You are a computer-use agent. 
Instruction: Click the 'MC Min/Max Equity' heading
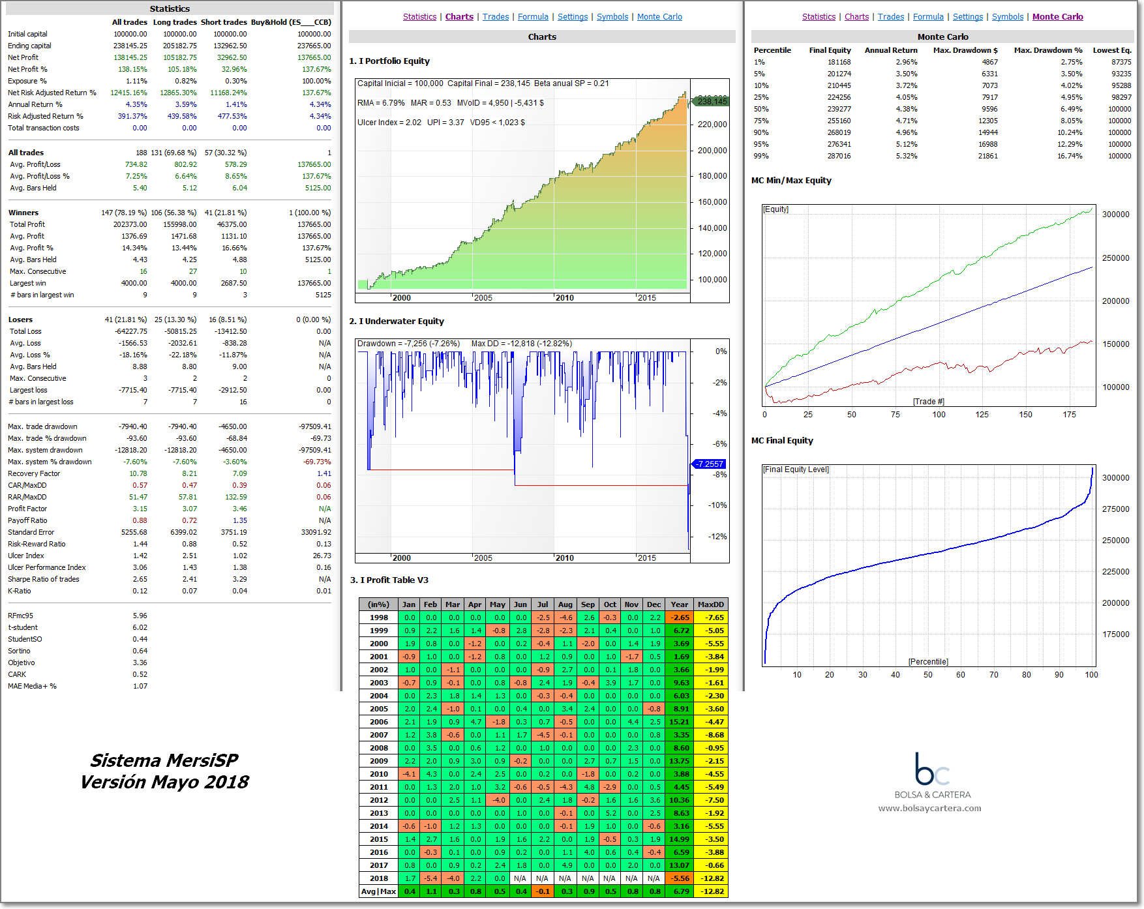791,181
